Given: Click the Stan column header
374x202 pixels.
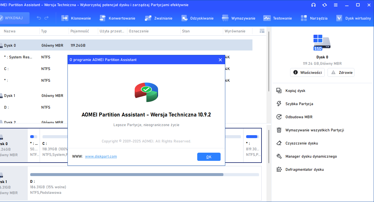Looking at the screenshot, I should pos(186,31).
